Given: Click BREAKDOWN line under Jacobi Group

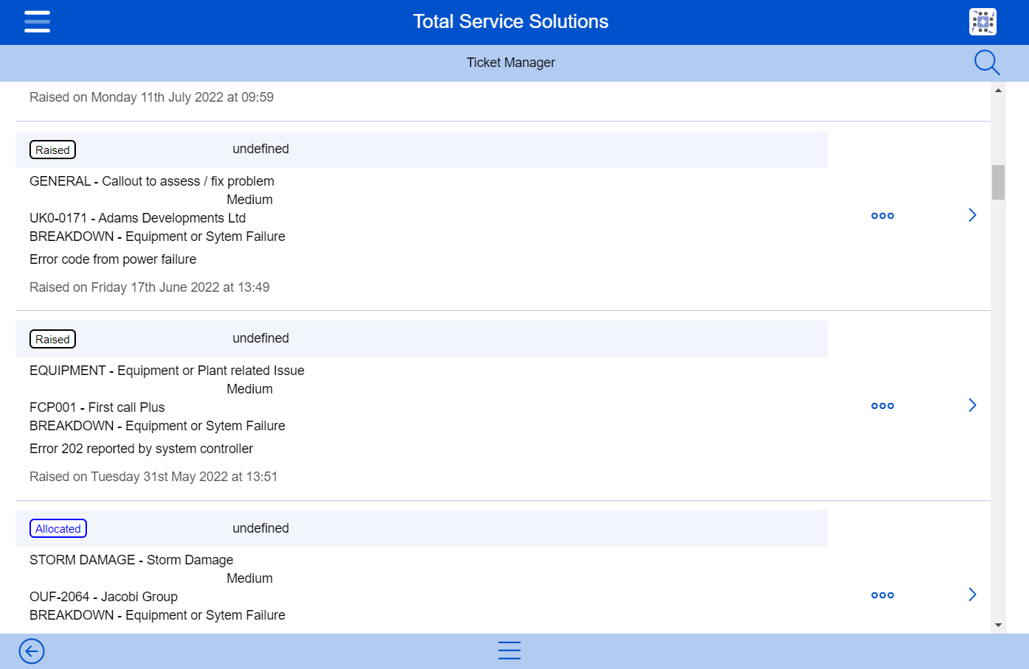Looking at the screenshot, I should (157, 615).
